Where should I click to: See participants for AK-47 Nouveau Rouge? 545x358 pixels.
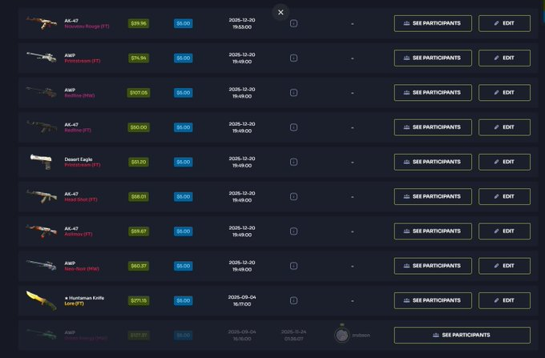(433, 23)
